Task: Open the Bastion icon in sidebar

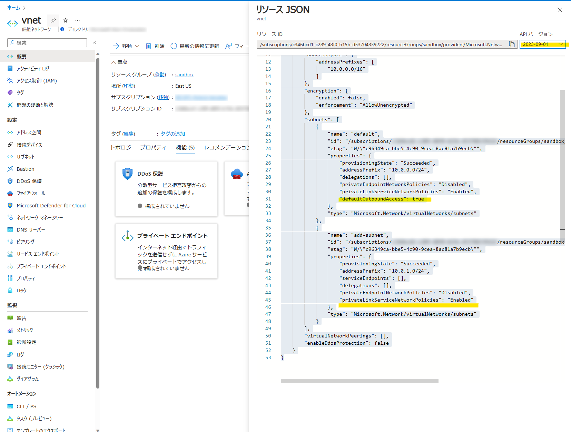Action: [10, 169]
